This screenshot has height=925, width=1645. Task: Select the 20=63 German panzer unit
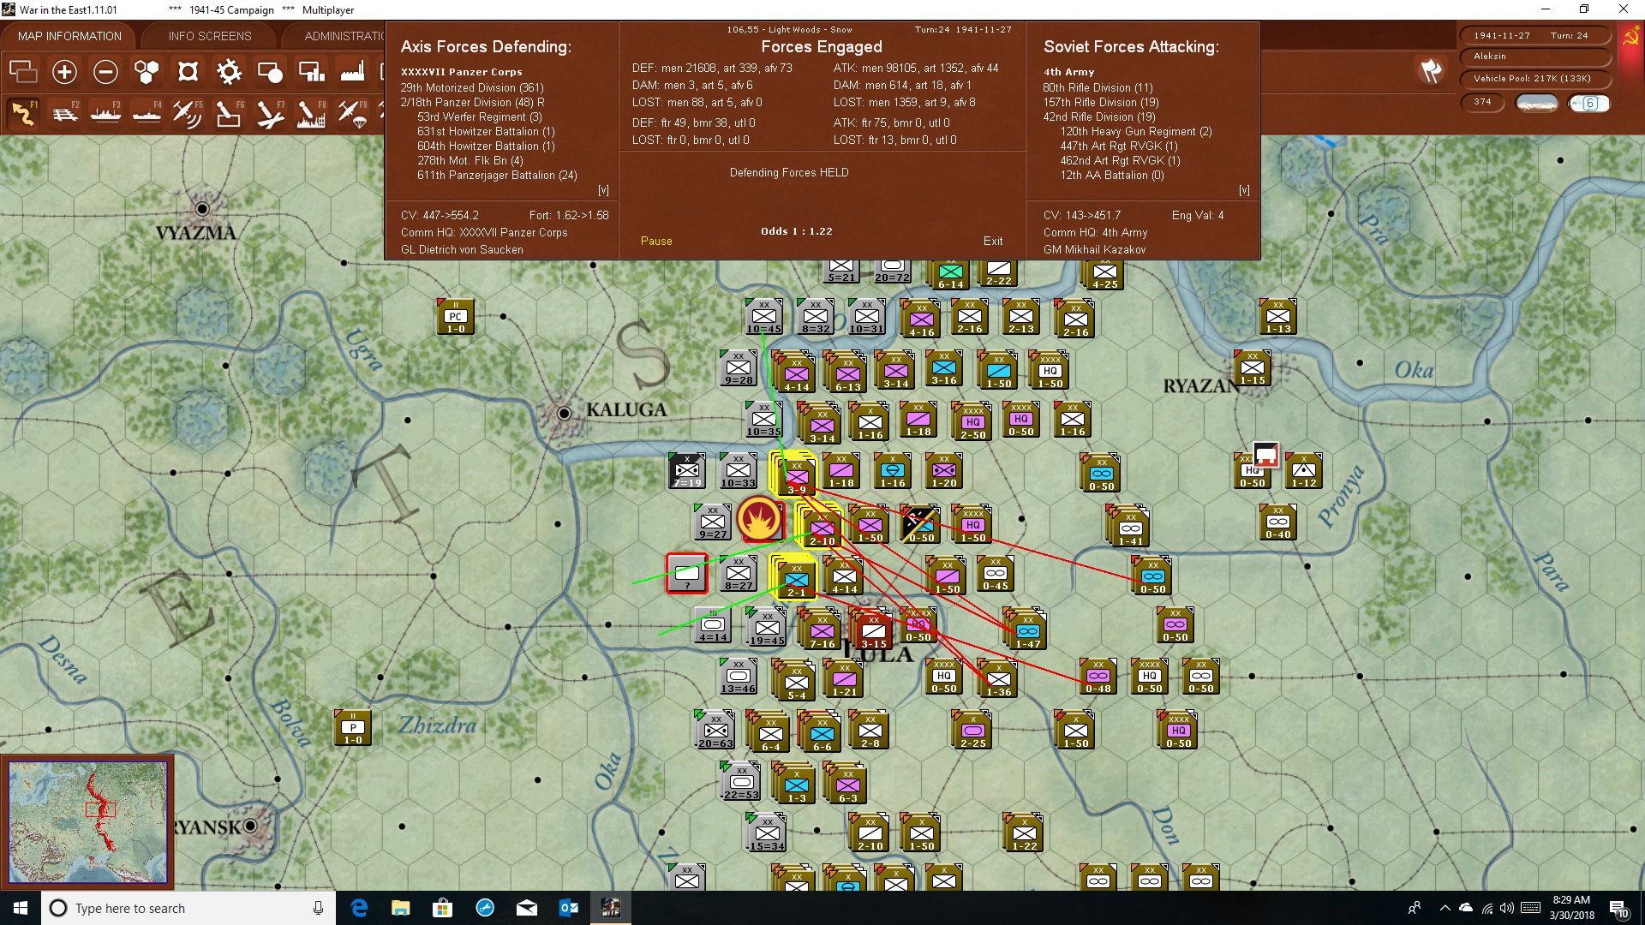pos(715,731)
